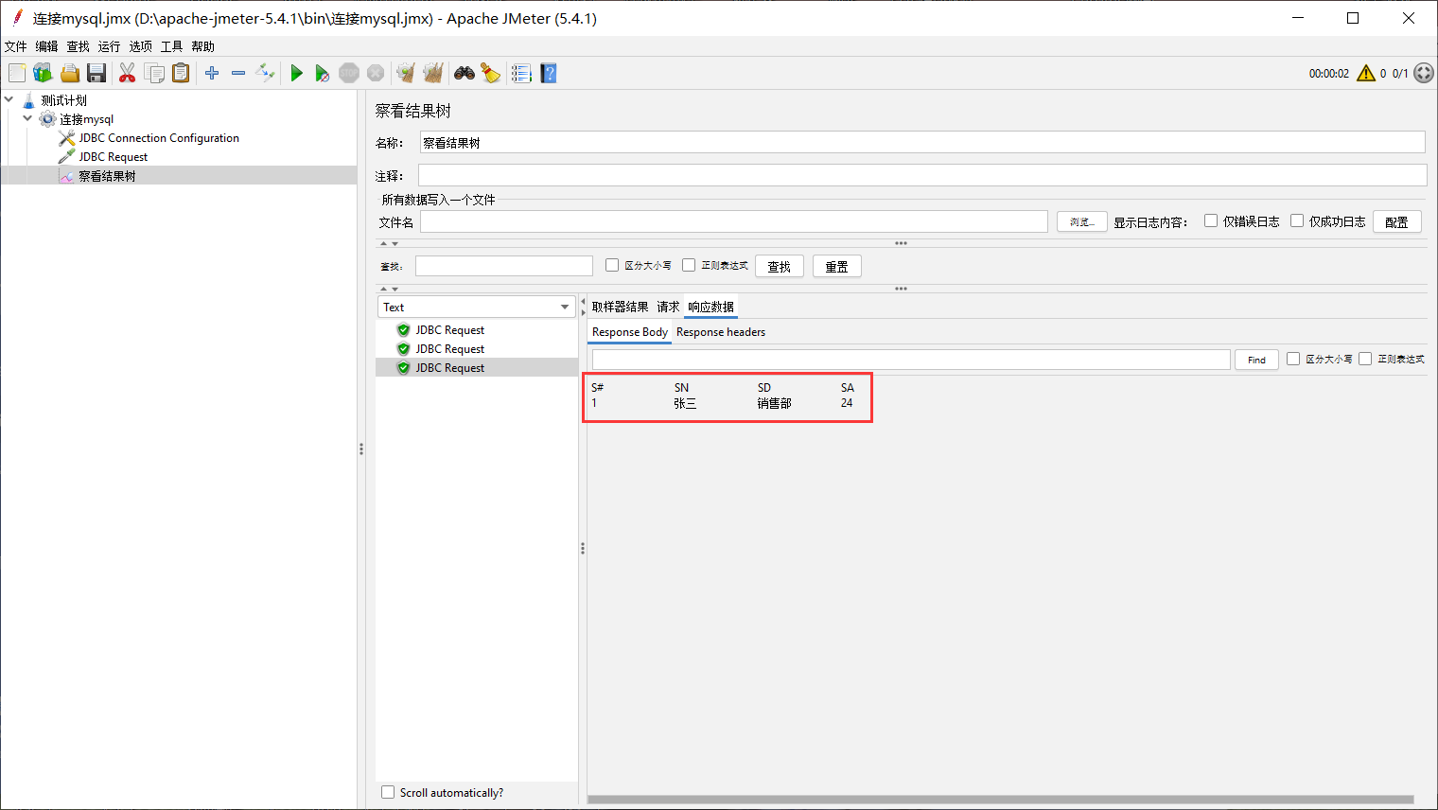Collapse the 测试计划 tree node
The height and width of the screenshot is (810, 1438).
[x=9, y=99]
